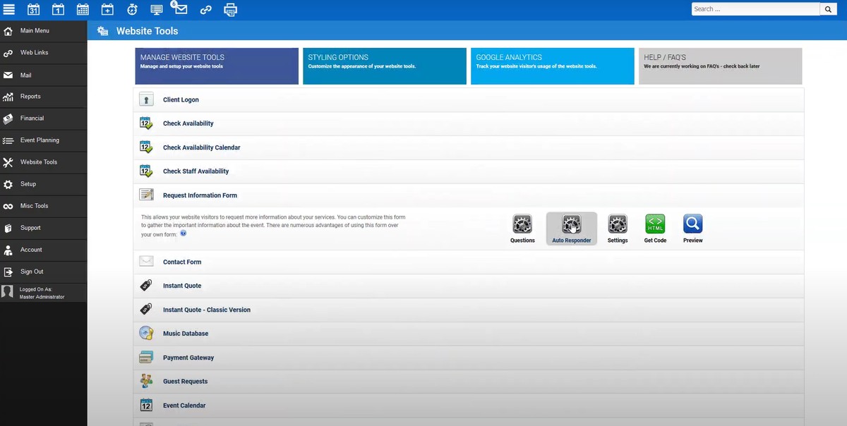Image resolution: width=847 pixels, height=426 pixels.
Task: Click the Preview magnifier icon
Action: [x=692, y=224]
